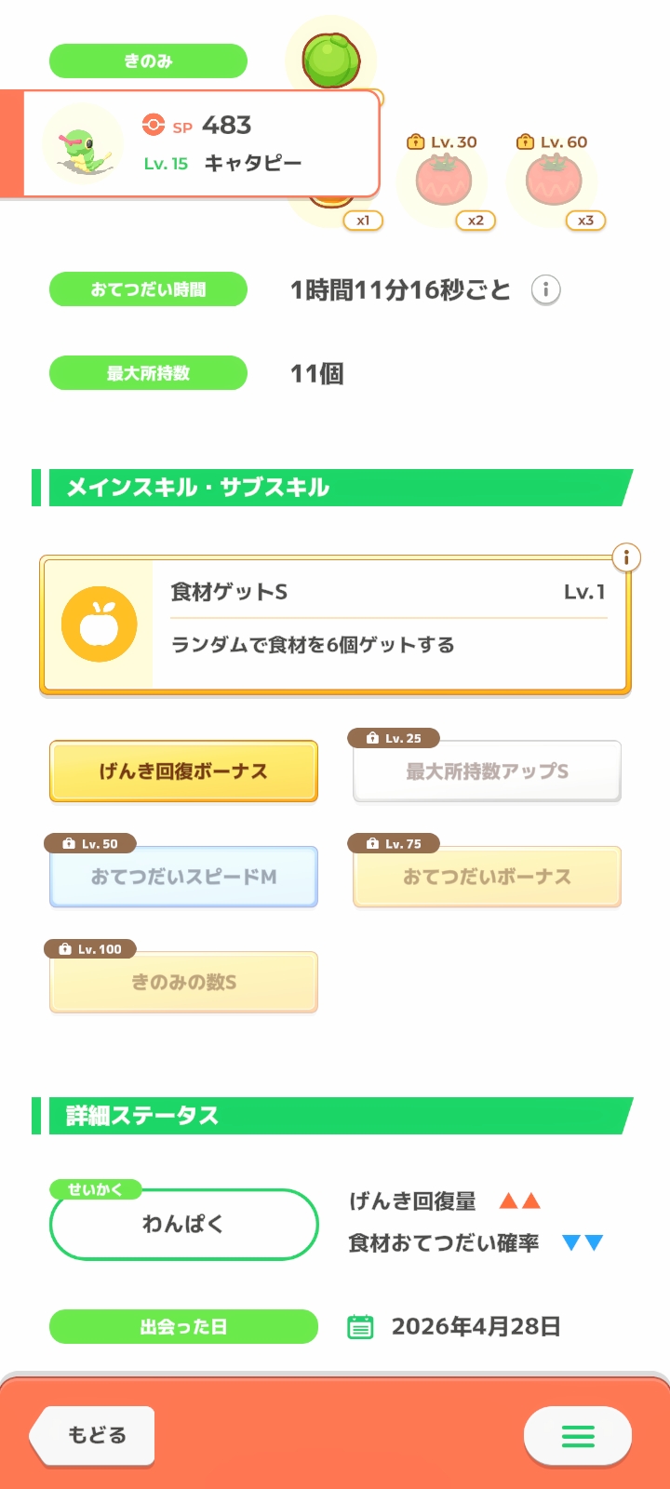This screenshot has height=1489, width=670.
Task: Tap the Caterpie portrait thumbnail
Action: 83,145
